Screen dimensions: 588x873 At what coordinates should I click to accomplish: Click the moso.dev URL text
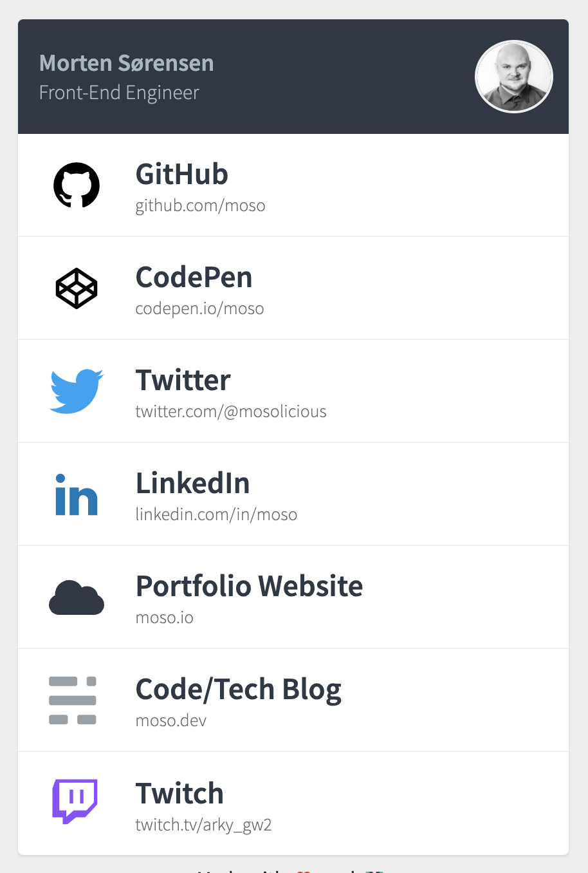coord(170,720)
